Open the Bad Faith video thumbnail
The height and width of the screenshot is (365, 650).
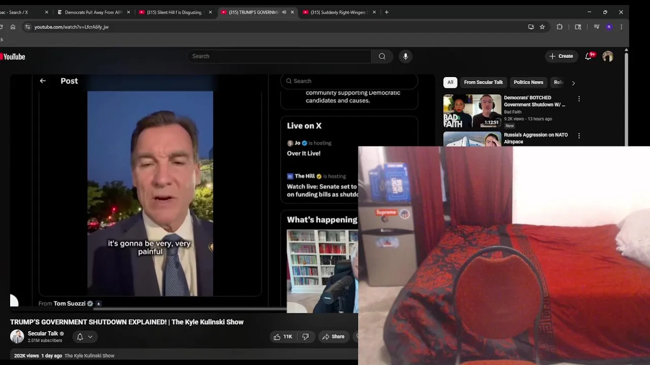[472, 111]
